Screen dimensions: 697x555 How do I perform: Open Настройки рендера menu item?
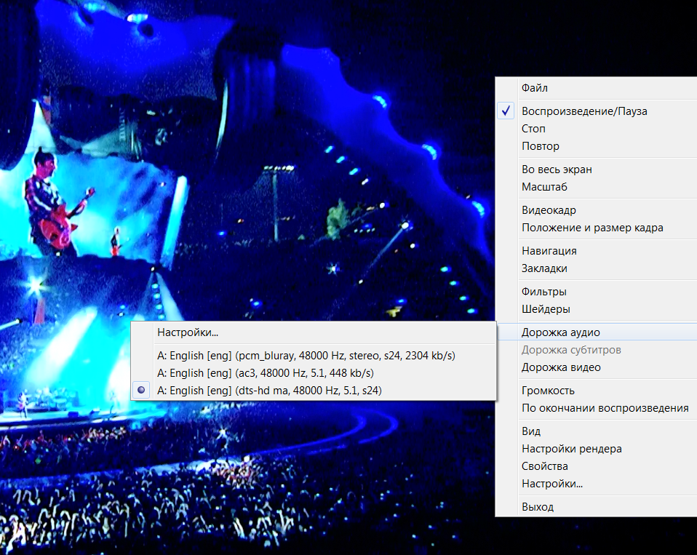point(571,449)
